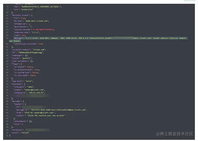
Task: Click the highlighted "message" error line
Action: pyautogui.click(x=98, y=40)
